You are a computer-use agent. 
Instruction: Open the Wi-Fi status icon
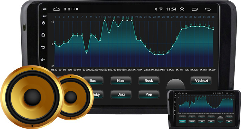[161, 9]
